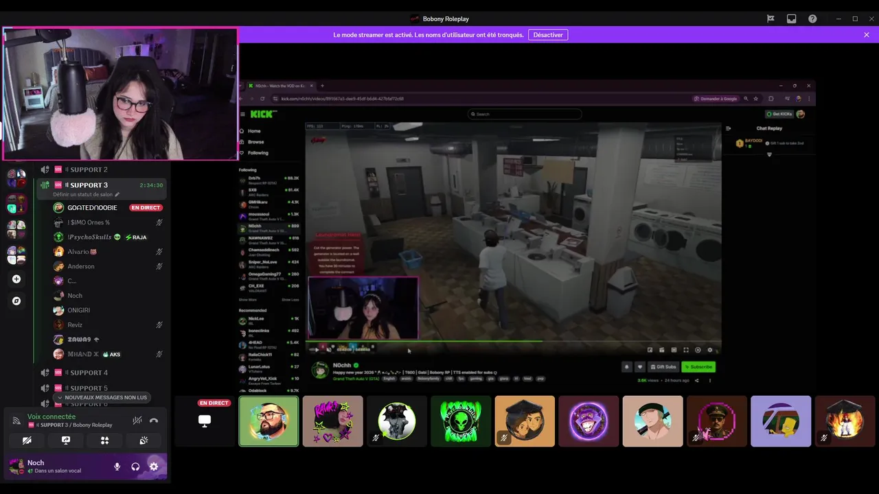The image size is (879, 494).
Task: Toggle fullscreen on the Kick video
Action: (x=686, y=350)
